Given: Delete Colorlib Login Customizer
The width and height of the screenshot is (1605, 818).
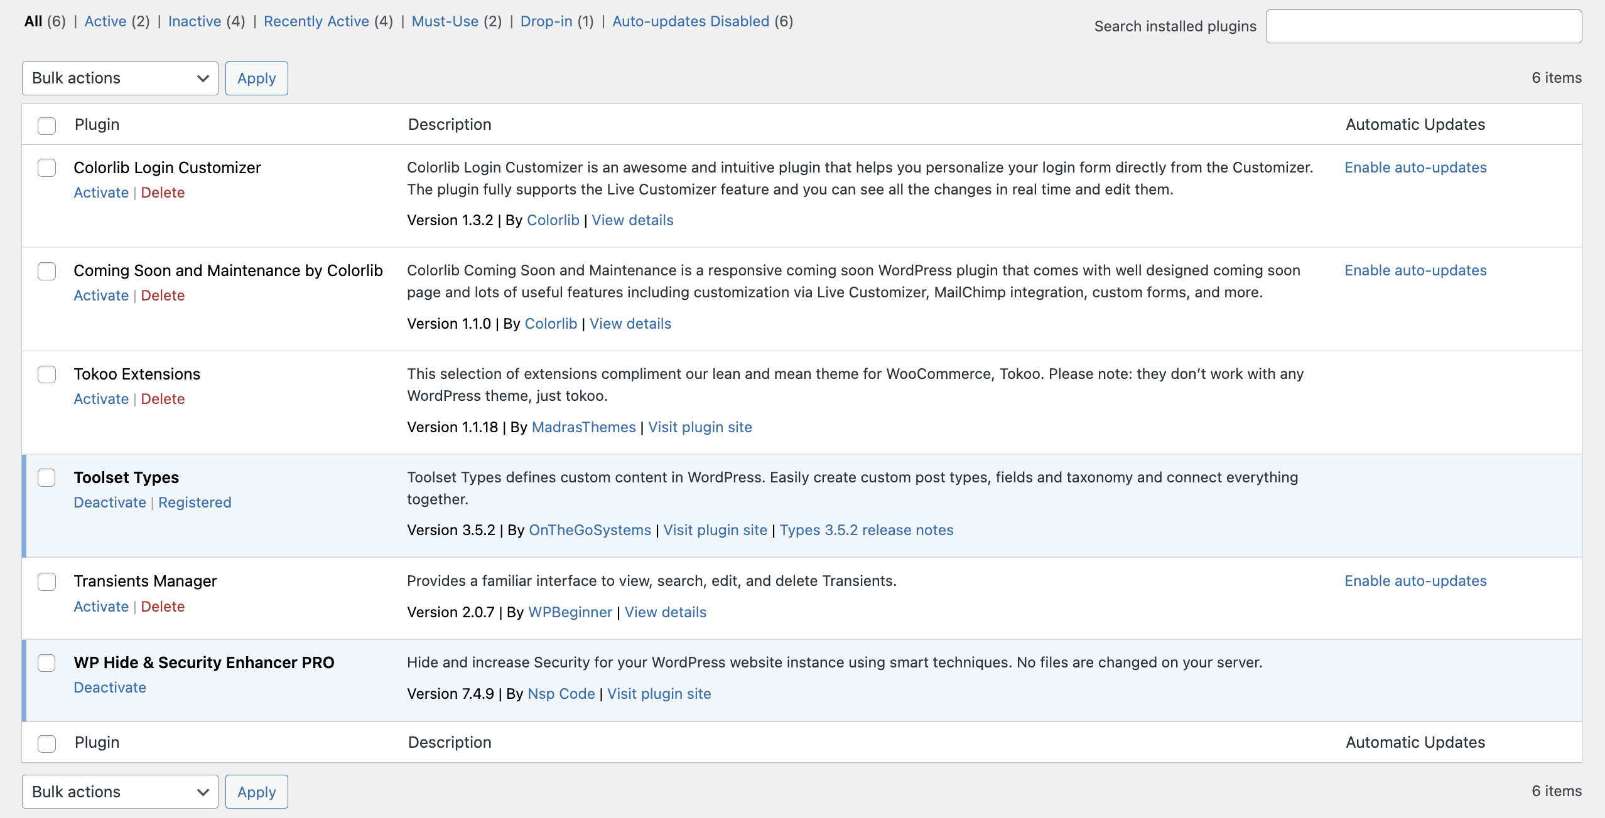Looking at the screenshot, I should 163,193.
